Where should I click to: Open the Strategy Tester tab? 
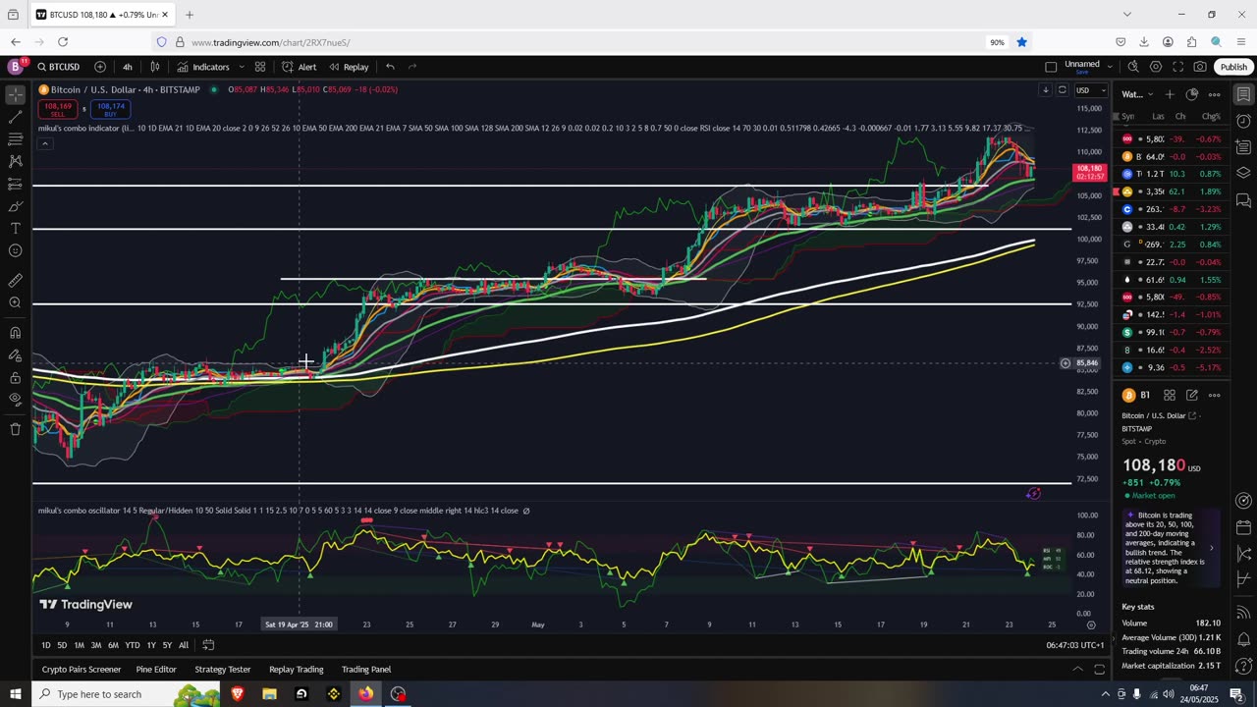(x=223, y=670)
